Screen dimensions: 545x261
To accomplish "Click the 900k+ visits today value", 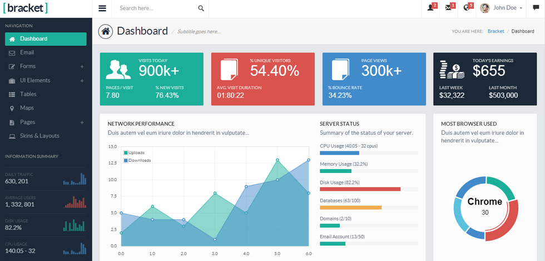I will [159, 71].
